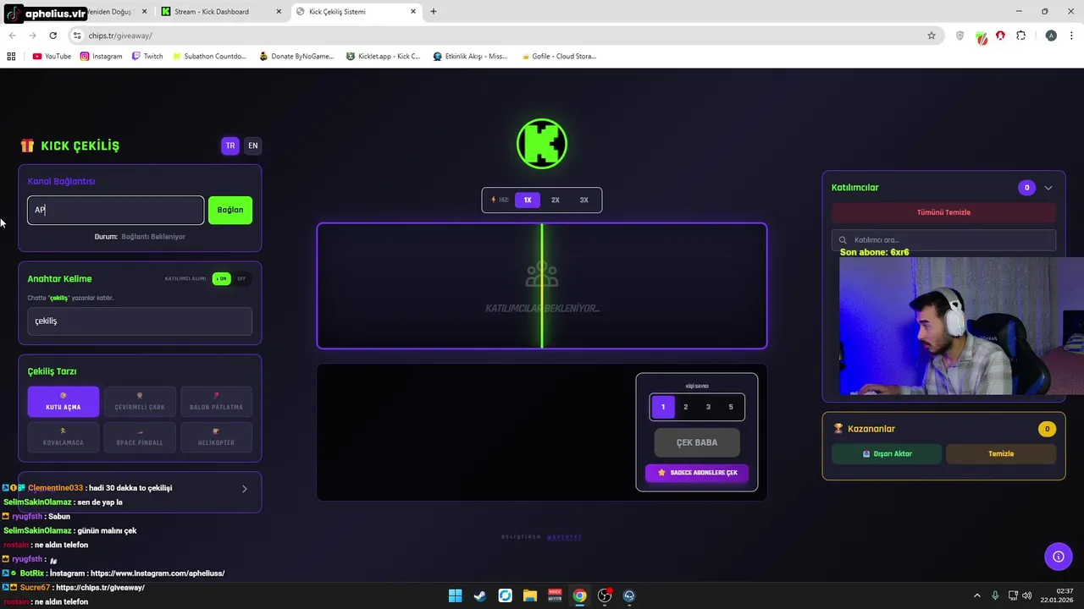Open the apps grid in bookmarks bar

pyautogui.click(x=11, y=56)
